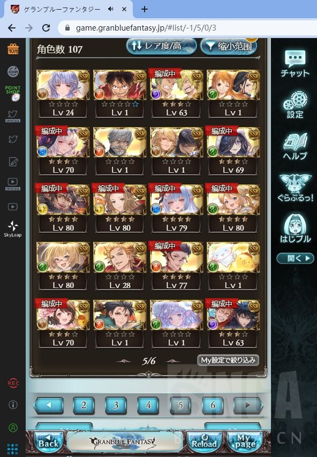This screenshot has height=457, width=317.
Task: Expand the side menu with 開く
Action: (295, 258)
